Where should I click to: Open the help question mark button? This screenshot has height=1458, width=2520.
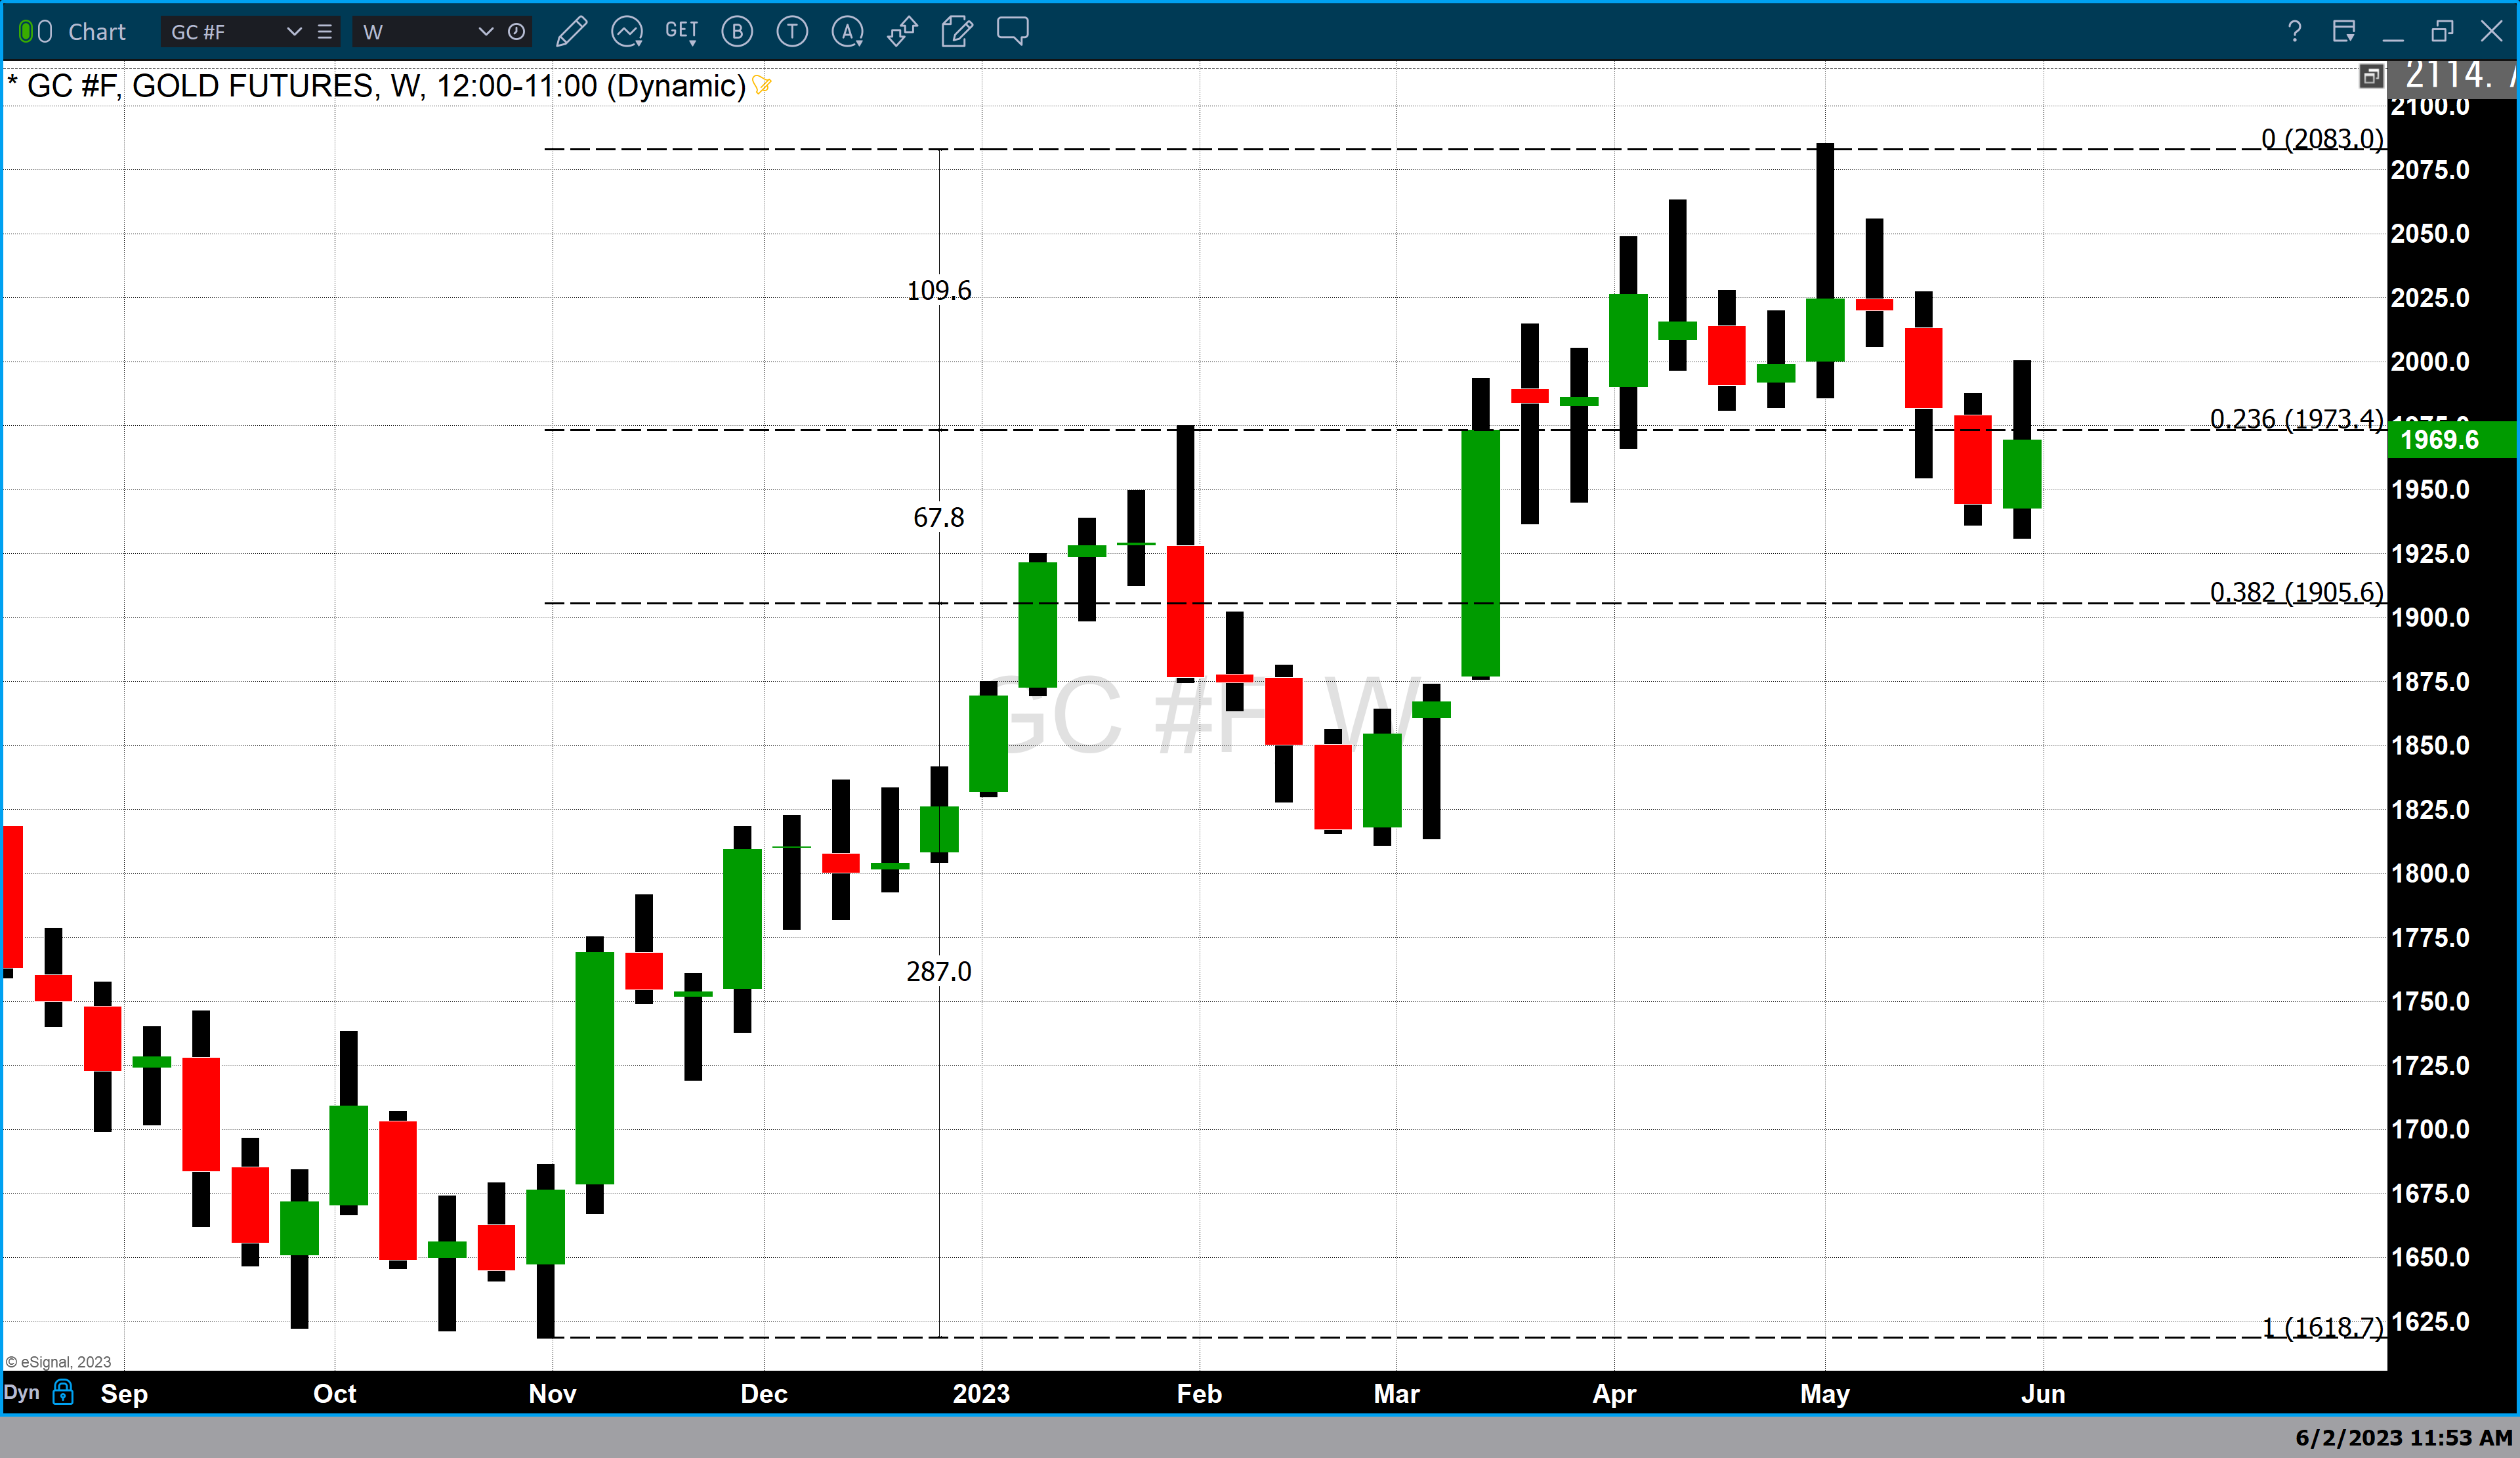click(x=2294, y=32)
